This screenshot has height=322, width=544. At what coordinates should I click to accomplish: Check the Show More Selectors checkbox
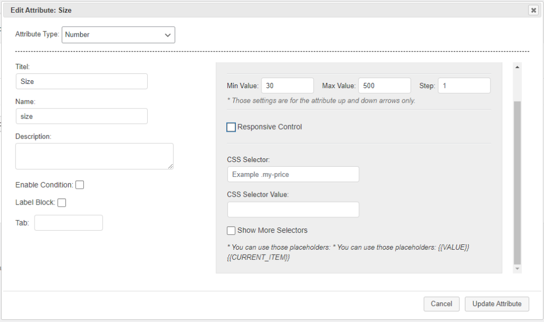click(231, 231)
